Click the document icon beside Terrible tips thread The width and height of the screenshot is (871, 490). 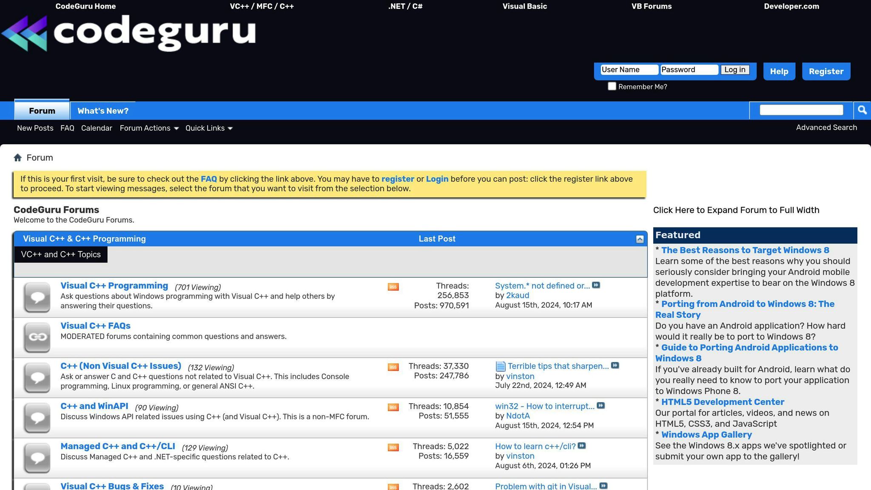pos(499,366)
